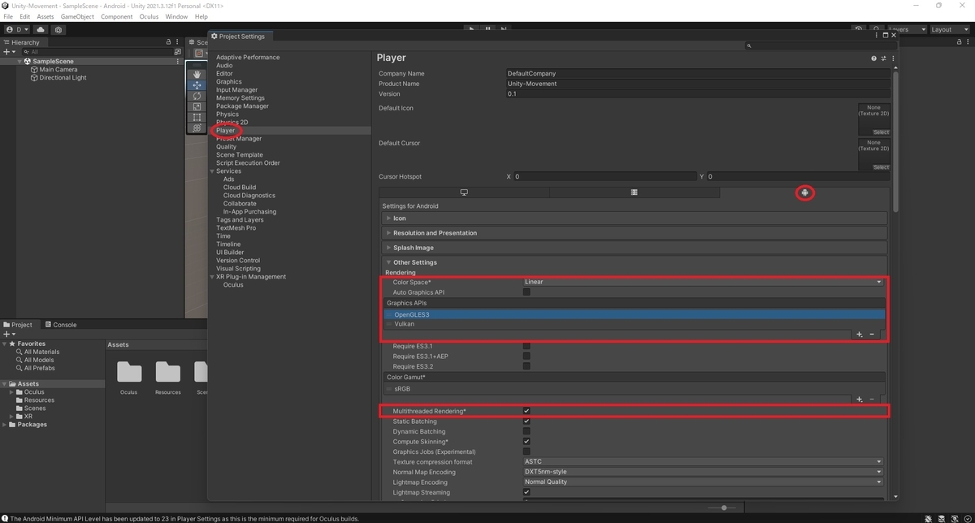The image size is (975, 523).
Task: Click the Player presets slider icon
Action: 882,58
